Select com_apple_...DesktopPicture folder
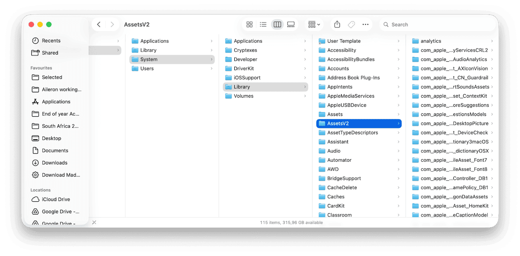Viewport: 520px width, 256px height. point(452,123)
